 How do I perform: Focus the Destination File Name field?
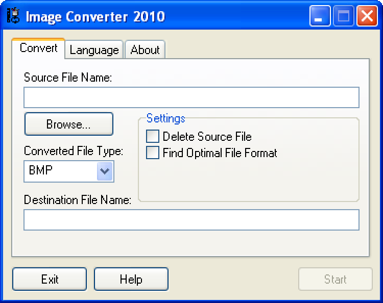tap(191, 220)
